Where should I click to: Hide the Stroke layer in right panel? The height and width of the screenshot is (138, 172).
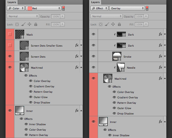93,56
